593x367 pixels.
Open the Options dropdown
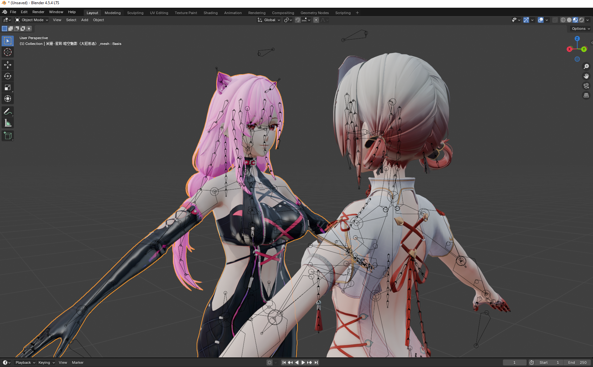581,29
